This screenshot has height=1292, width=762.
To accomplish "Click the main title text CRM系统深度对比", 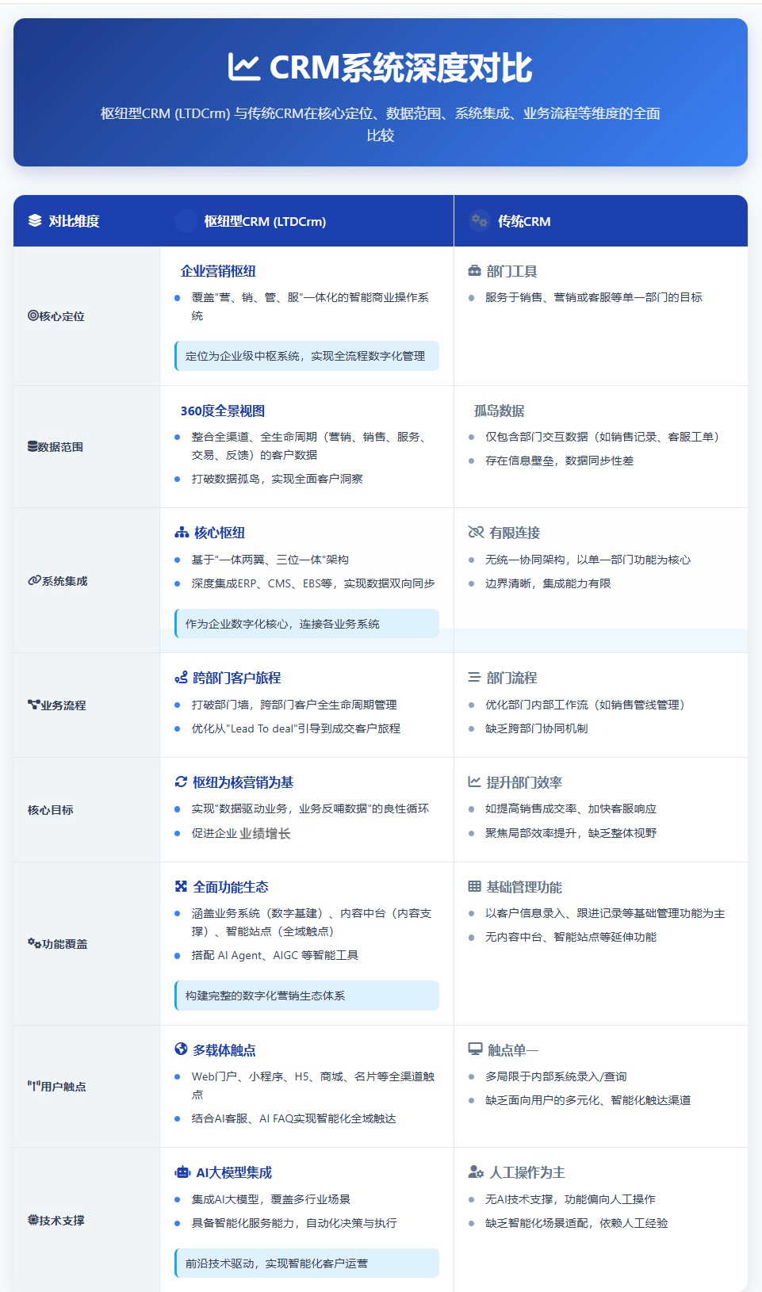I will coord(401,68).
